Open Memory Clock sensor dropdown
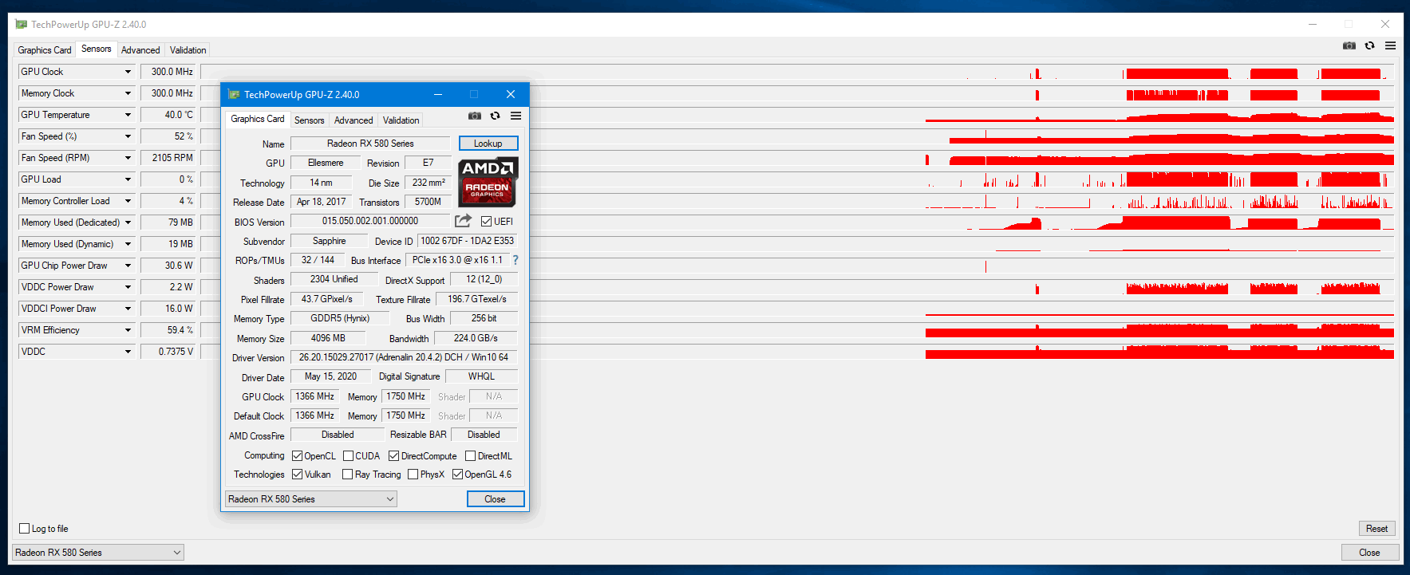Image resolution: width=1410 pixels, height=575 pixels. coord(128,93)
